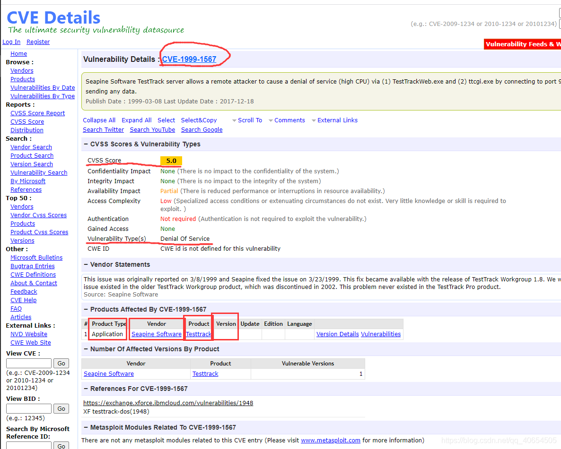Viewport: 561px width, 449px height.
Task: Open Vendor Search
Action: pyautogui.click(x=31, y=147)
